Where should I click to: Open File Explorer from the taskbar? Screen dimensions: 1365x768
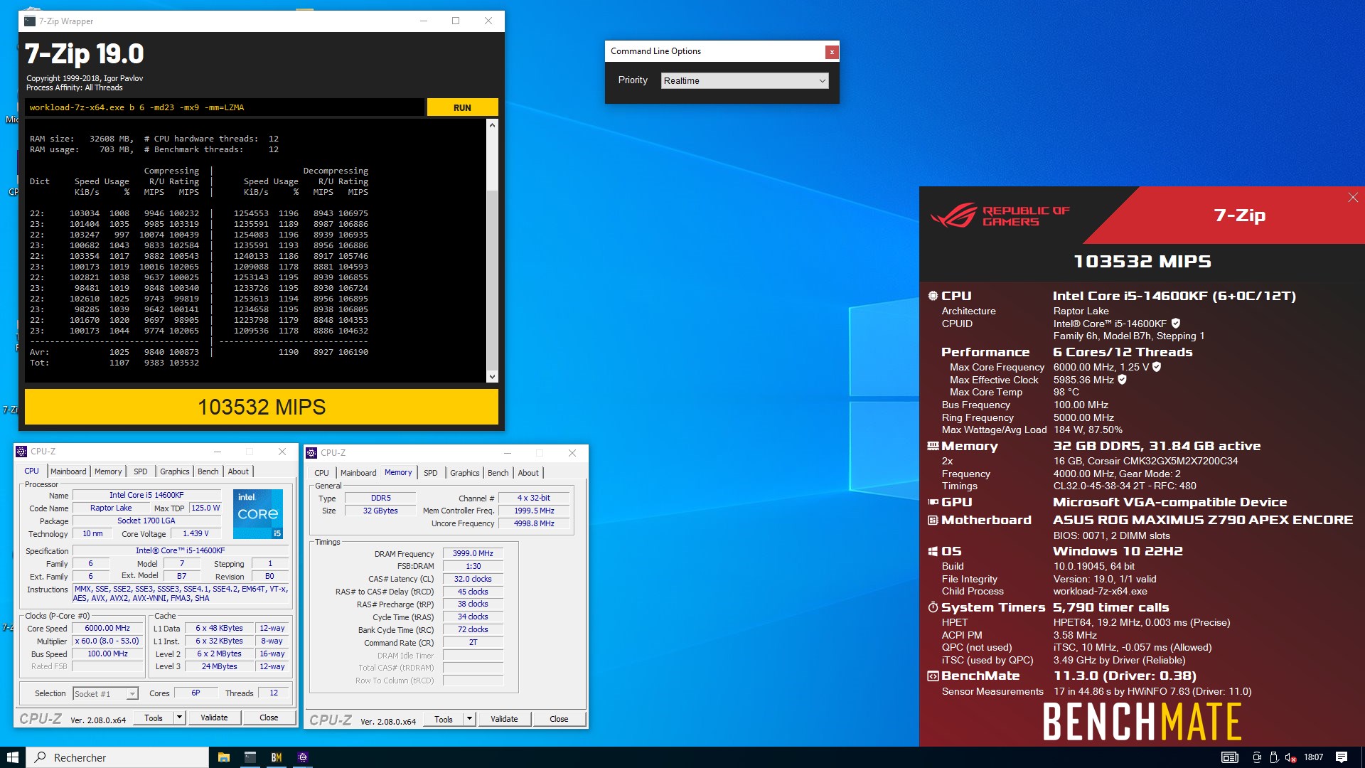223,757
